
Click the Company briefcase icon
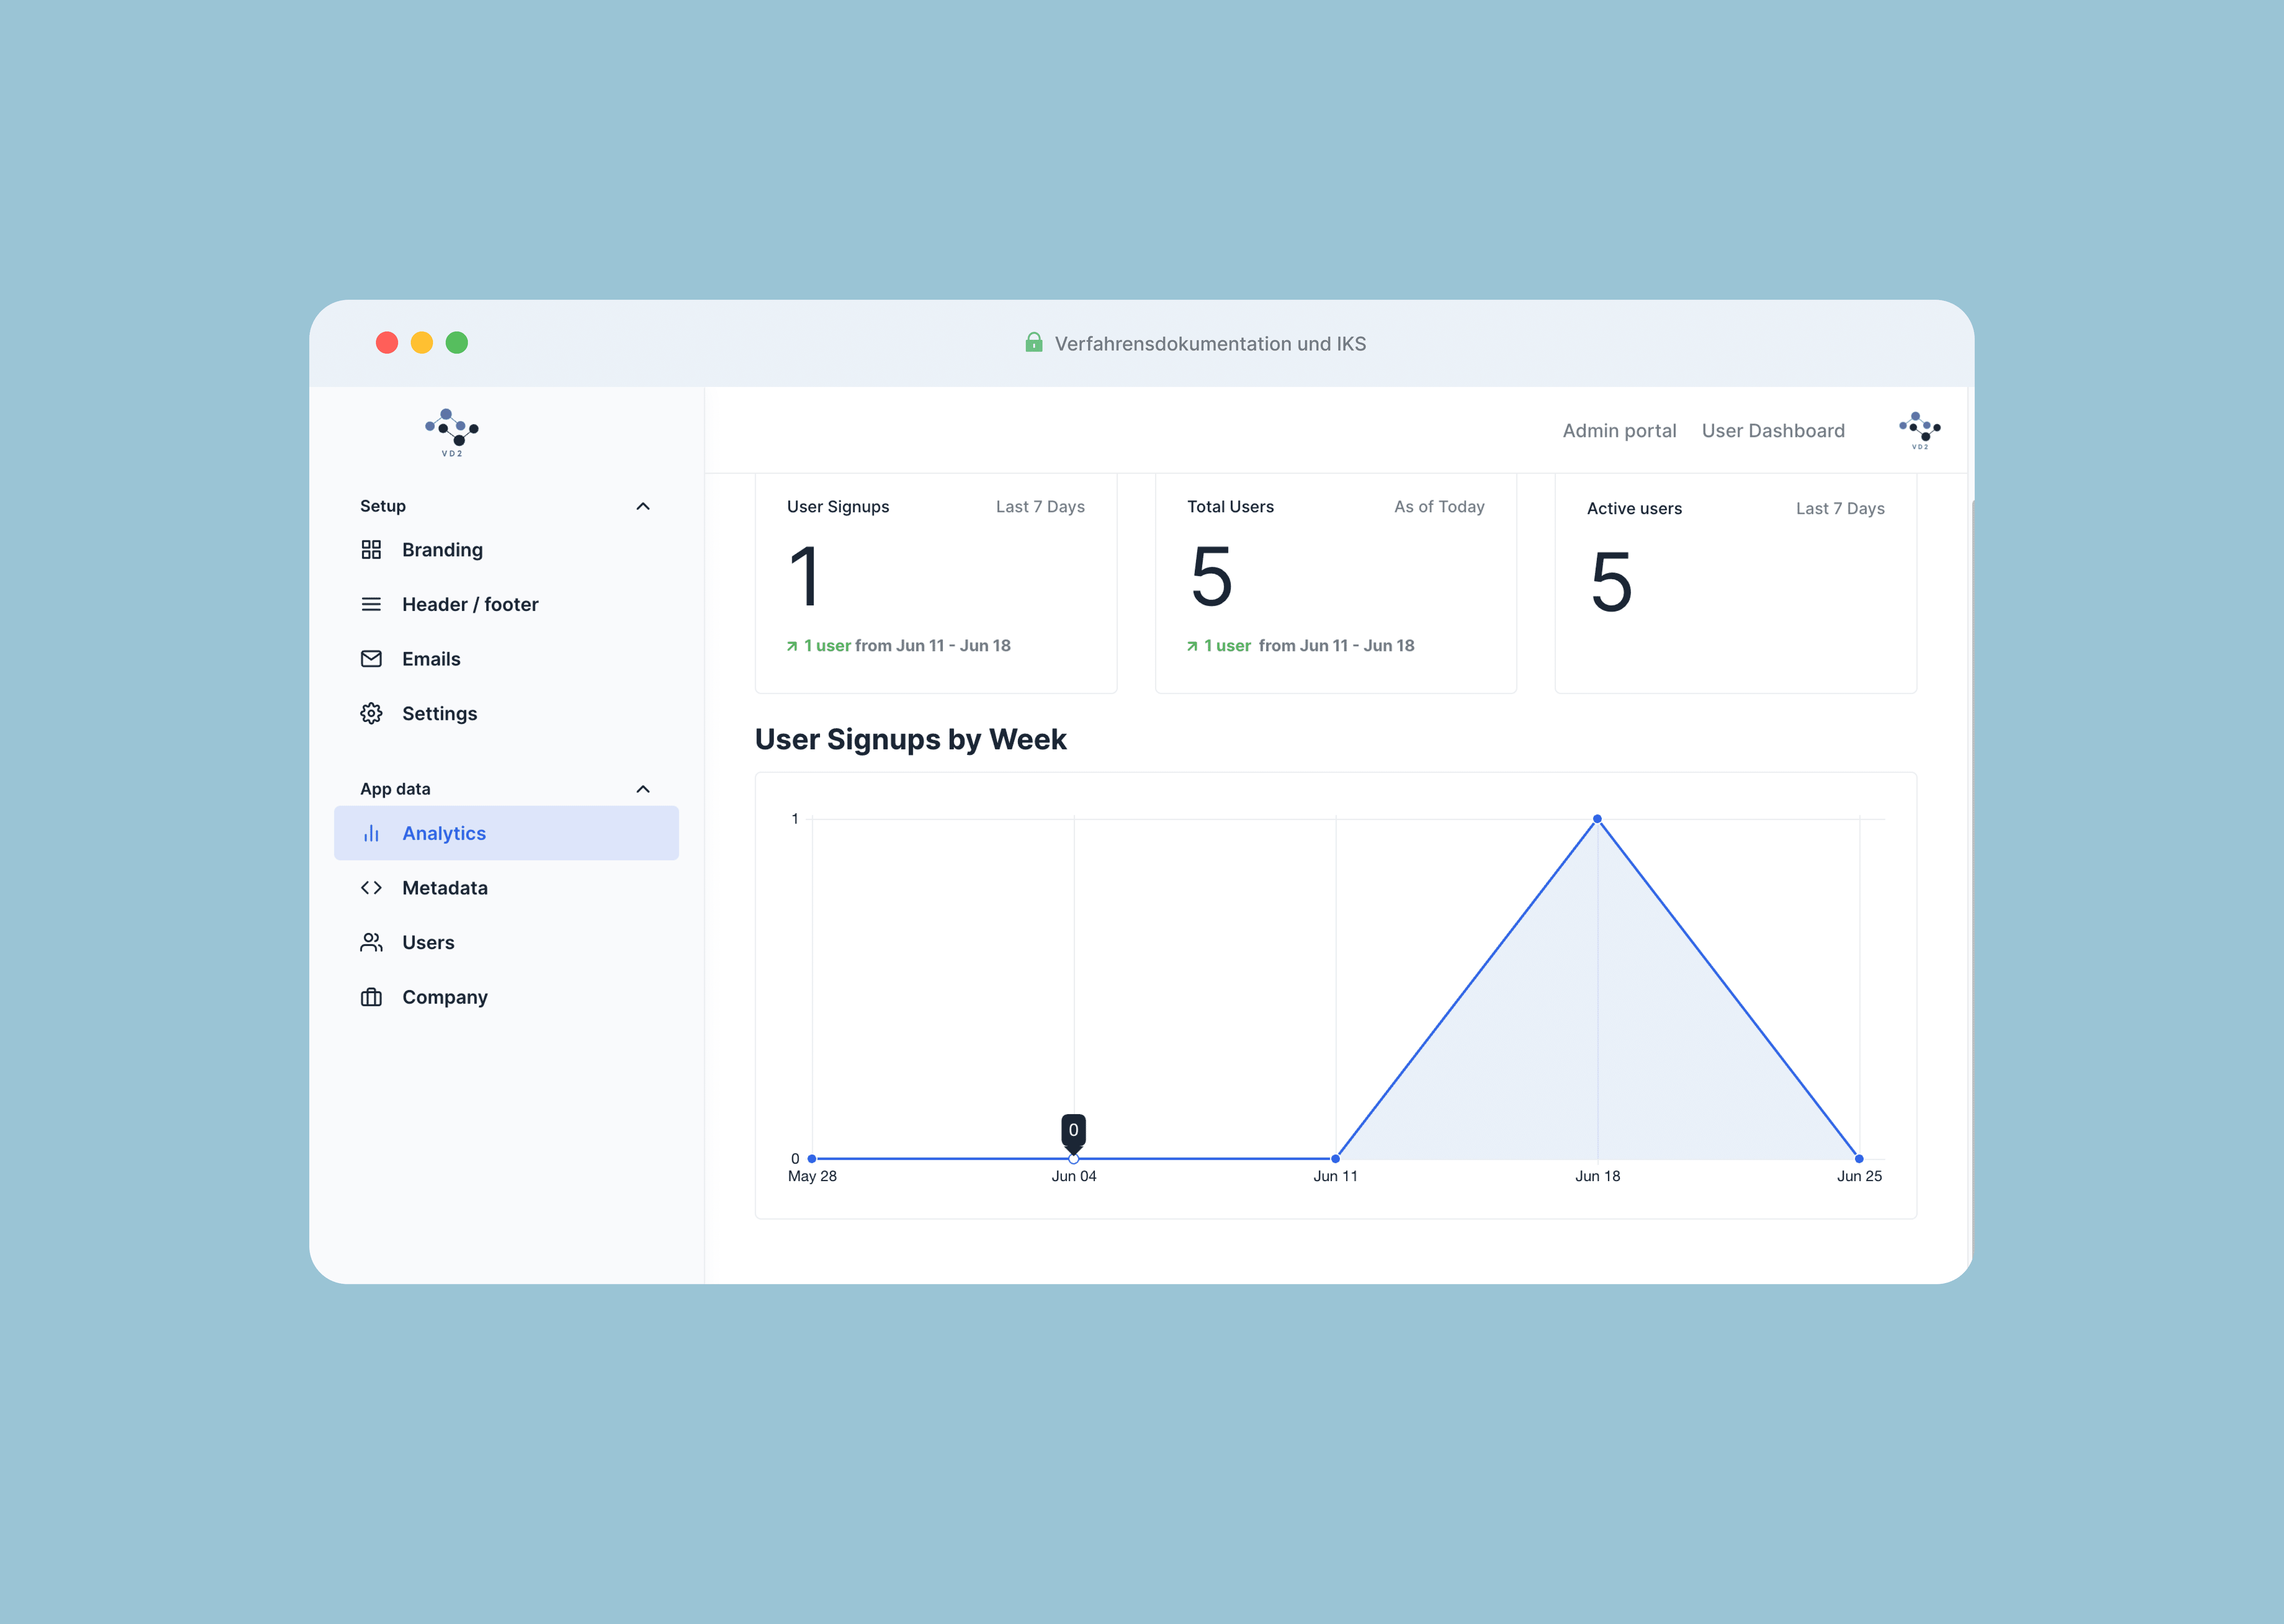[371, 997]
